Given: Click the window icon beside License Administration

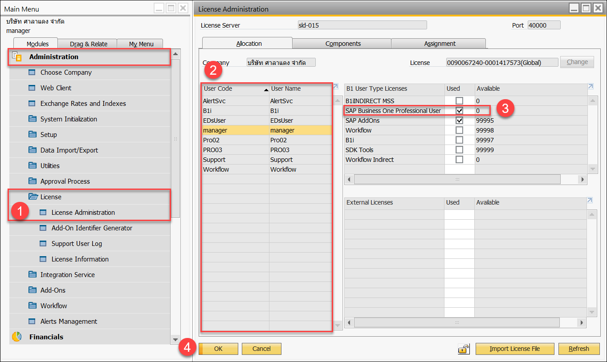Looking at the screenshot, I should [x=43, y=213].
